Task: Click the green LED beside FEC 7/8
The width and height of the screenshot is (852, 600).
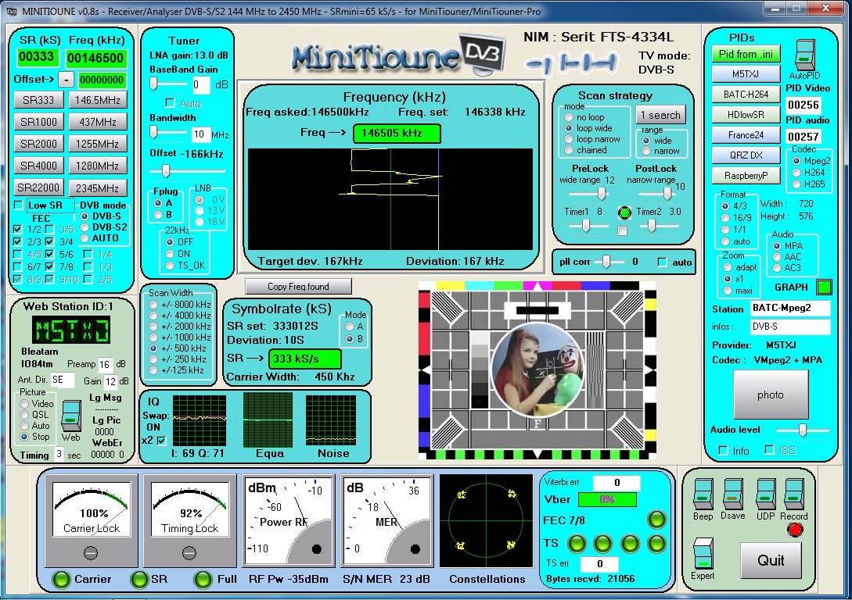Action: [x=656, y=520]
